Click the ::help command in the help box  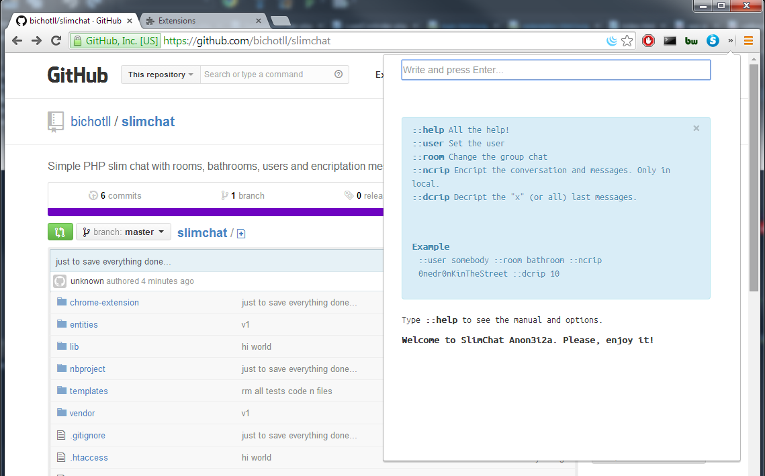[x=429, y=130]
